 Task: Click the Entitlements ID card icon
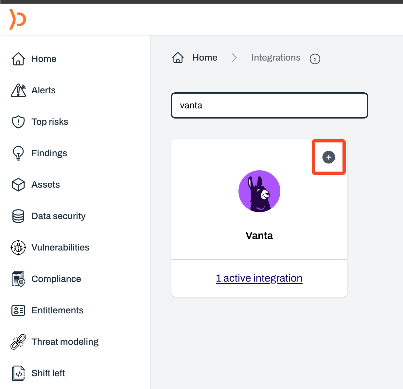point(18,310)
